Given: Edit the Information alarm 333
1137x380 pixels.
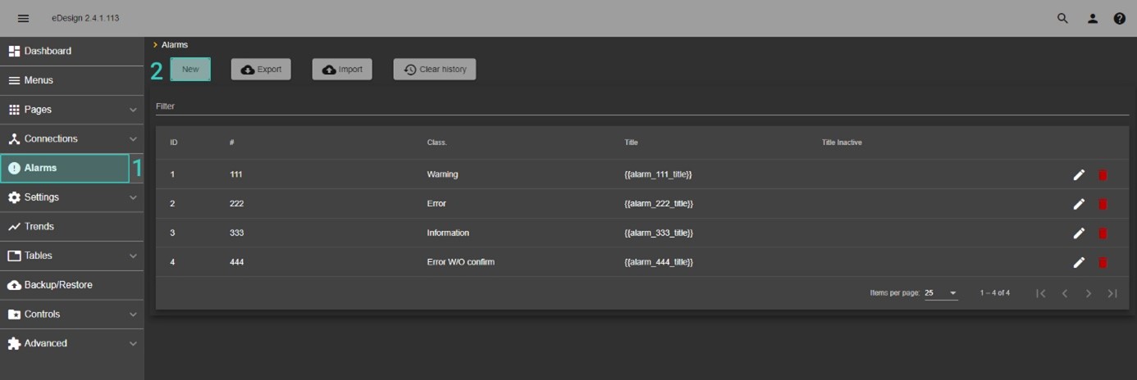Looking at the screenshot, I should pyautogui.click(x=1079, y=233).
